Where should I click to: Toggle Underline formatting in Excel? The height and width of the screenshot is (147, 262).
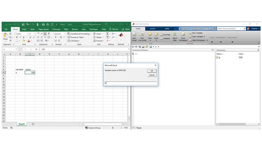[24, 37]
